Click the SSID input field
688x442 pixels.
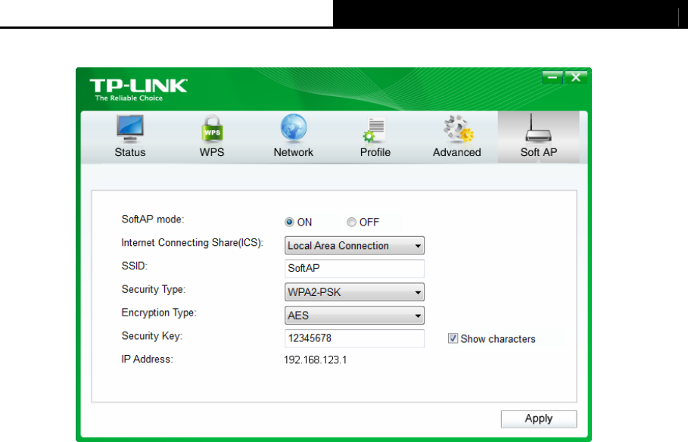click(x=354, y=268)
